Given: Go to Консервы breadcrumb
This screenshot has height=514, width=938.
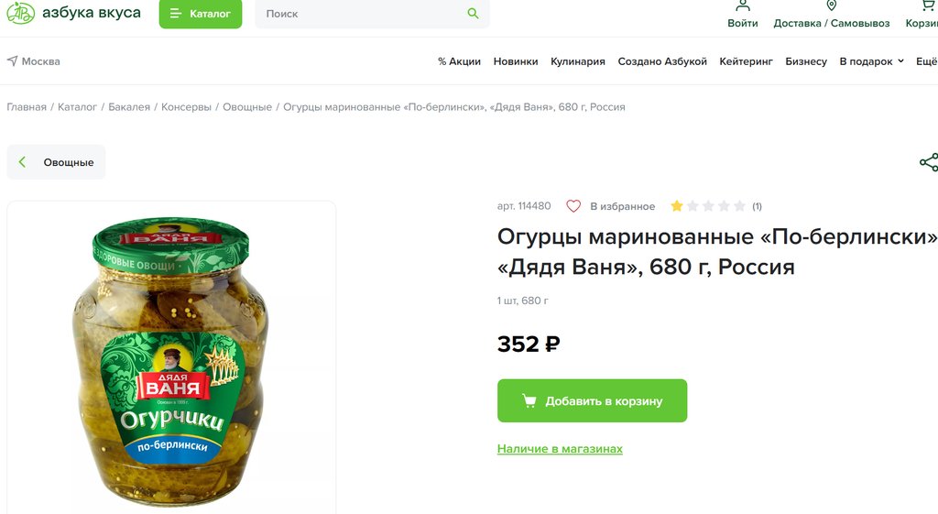Looking at the screenshot, I should (186, 107).
